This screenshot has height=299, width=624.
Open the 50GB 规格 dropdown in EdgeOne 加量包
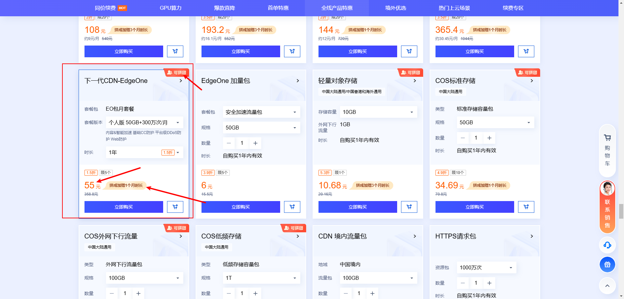[262, 128]
